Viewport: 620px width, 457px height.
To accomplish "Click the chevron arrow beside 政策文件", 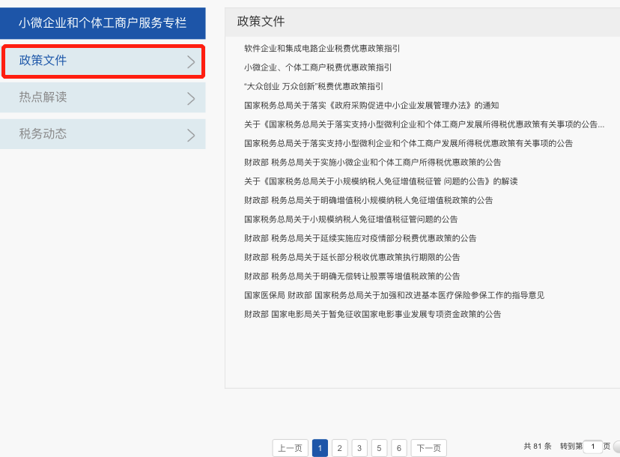I will click(191, 61).
